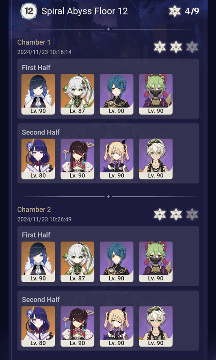
Task: Click the star total icon beside 4/9
Action: point(175,11)
